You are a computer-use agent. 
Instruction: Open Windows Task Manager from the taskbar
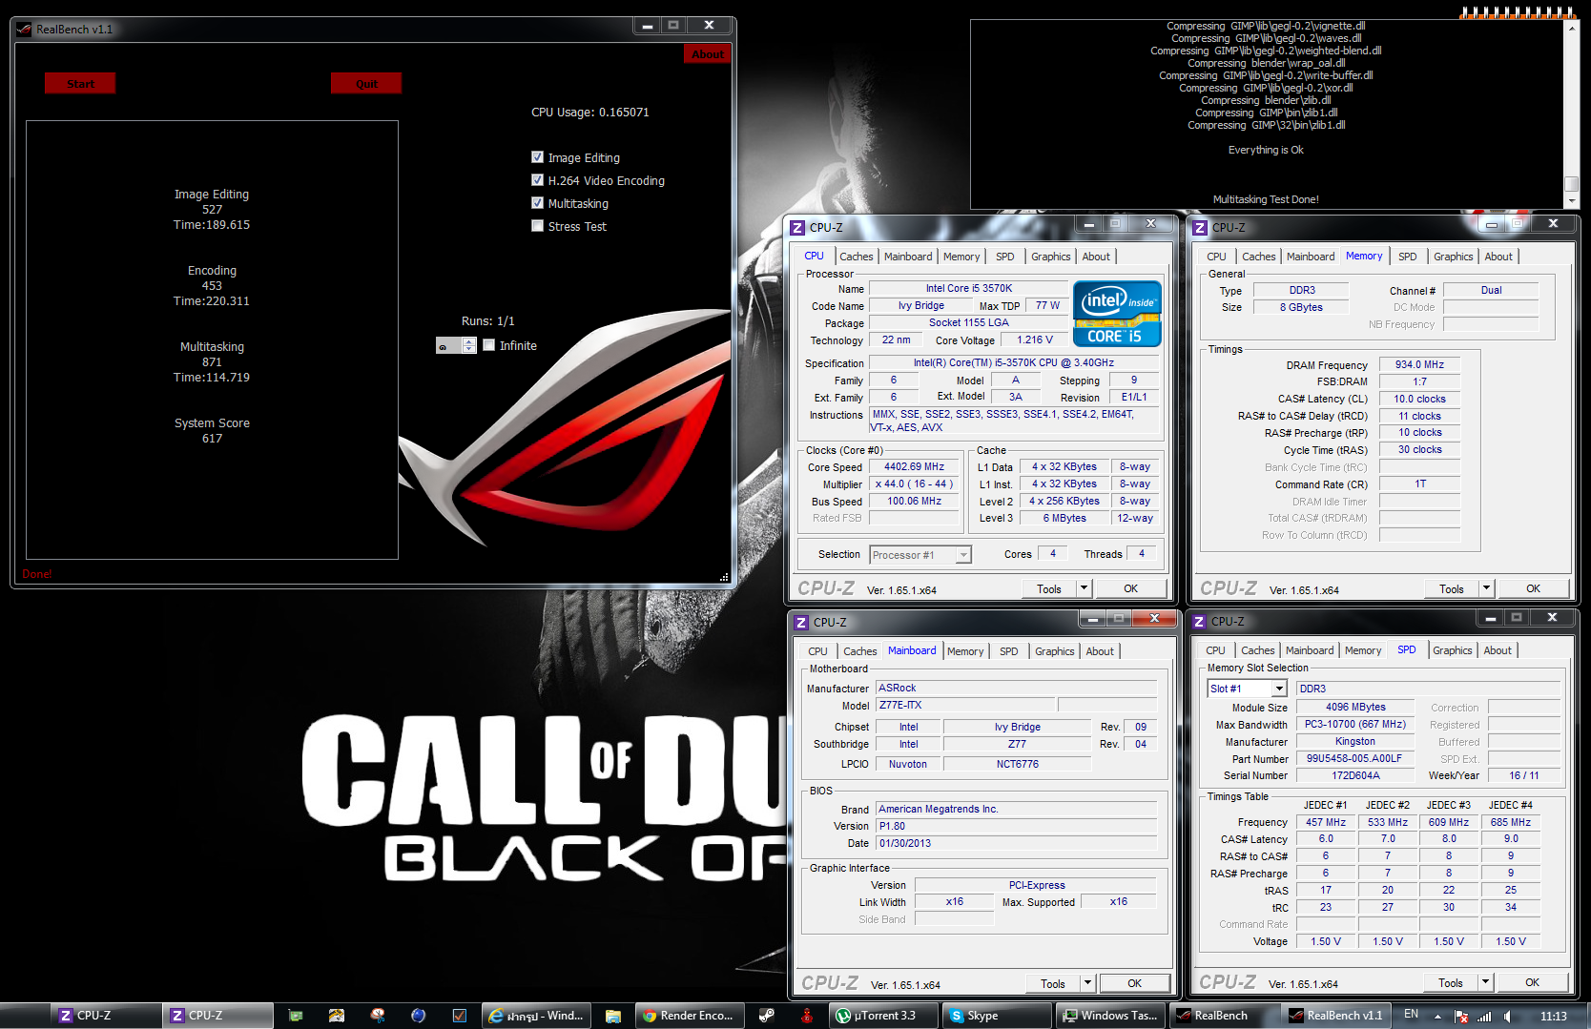click(x=1110, y=1016)
